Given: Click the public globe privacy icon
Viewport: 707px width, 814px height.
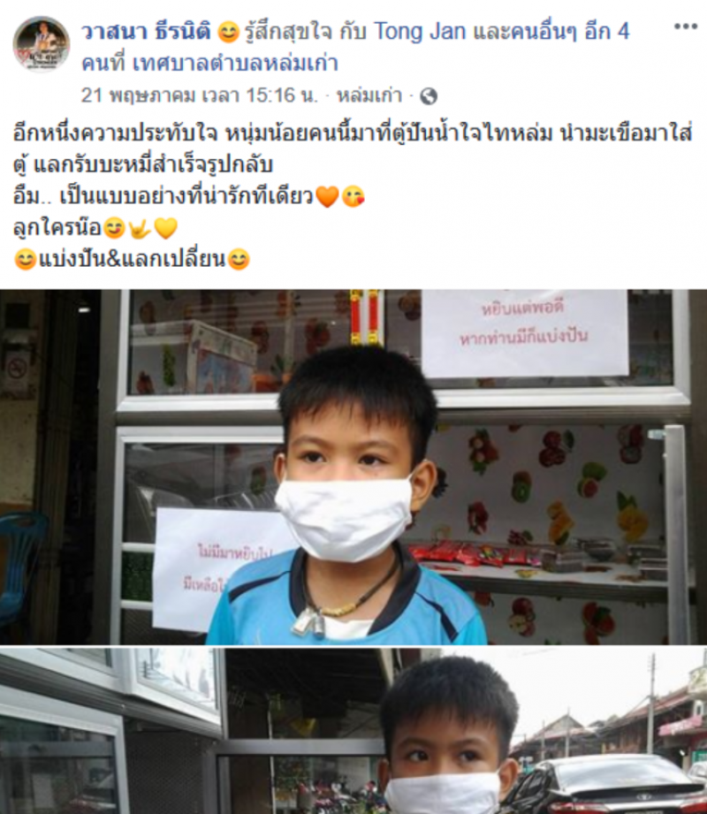Looking at the screenshot, I should 429,96.
